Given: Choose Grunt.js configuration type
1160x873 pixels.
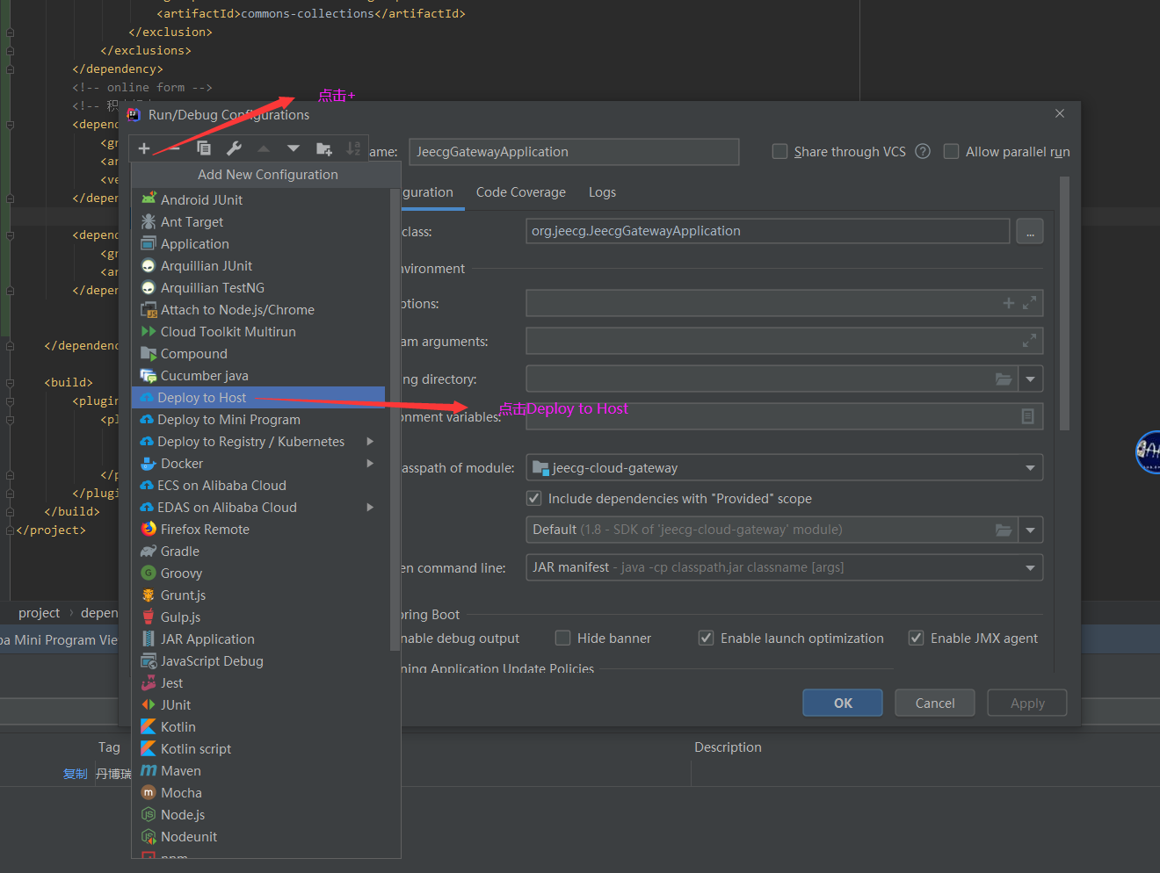Looking at the screenshot, I should click(x=258, y=595).
